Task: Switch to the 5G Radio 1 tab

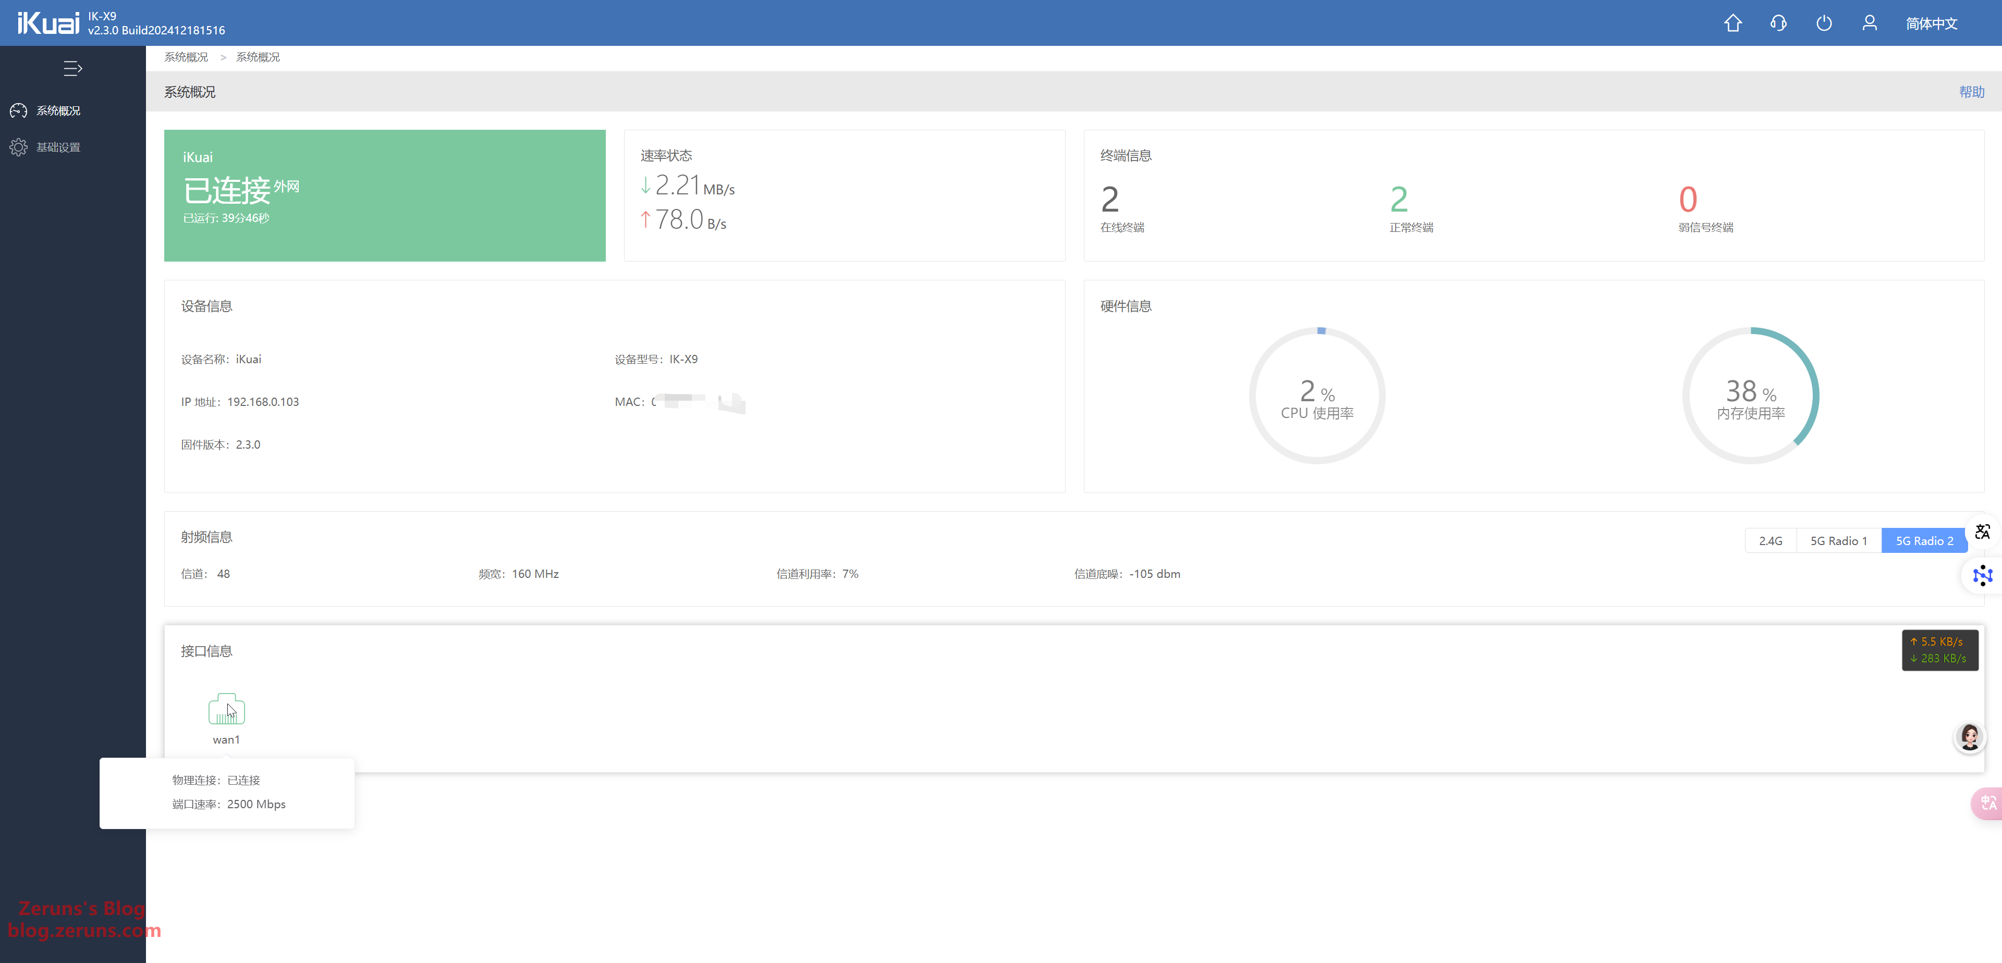Action: (x=1838, y=540)
